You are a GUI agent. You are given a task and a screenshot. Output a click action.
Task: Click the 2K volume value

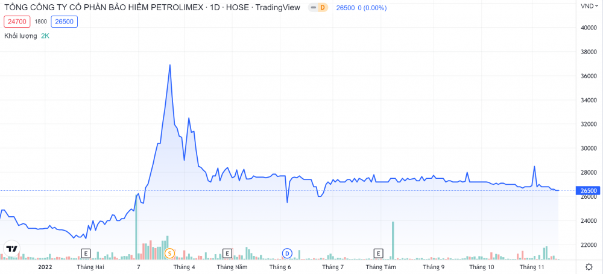(x=45, y=36)
